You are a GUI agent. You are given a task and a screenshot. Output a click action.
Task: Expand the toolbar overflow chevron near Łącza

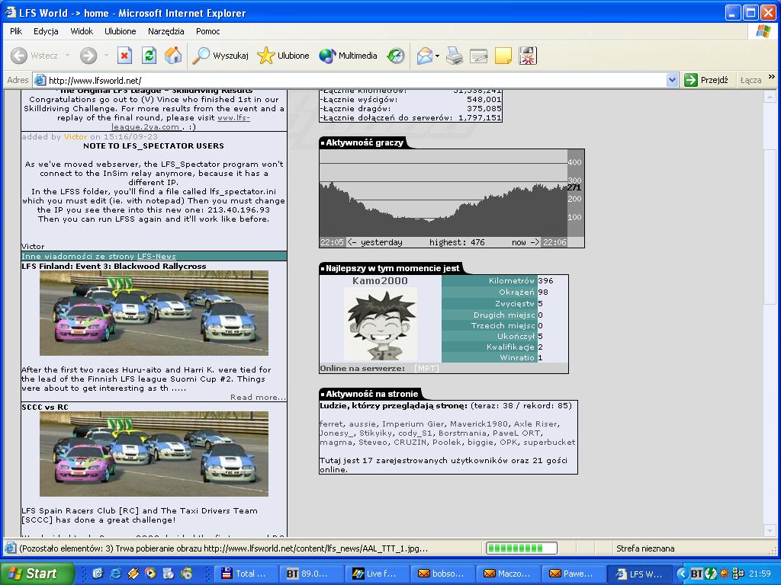point(772,77)
